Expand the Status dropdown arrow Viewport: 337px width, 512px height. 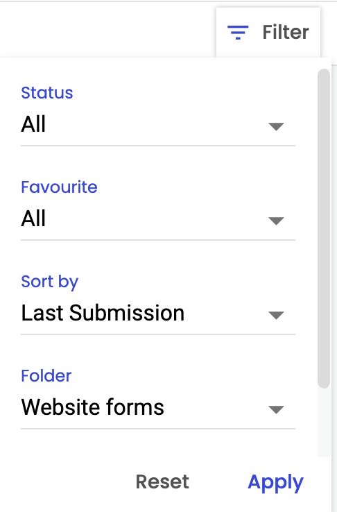click(276, 126)
